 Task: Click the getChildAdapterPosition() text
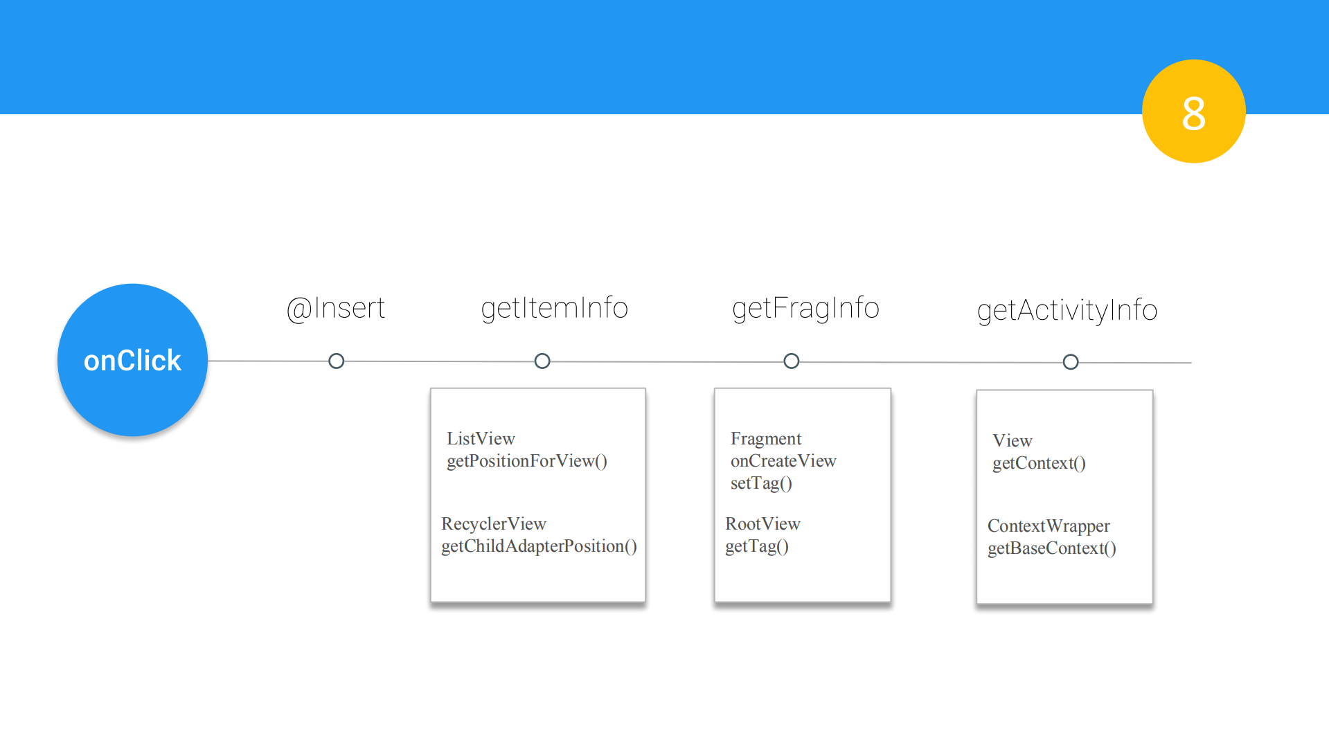(539, 546)
